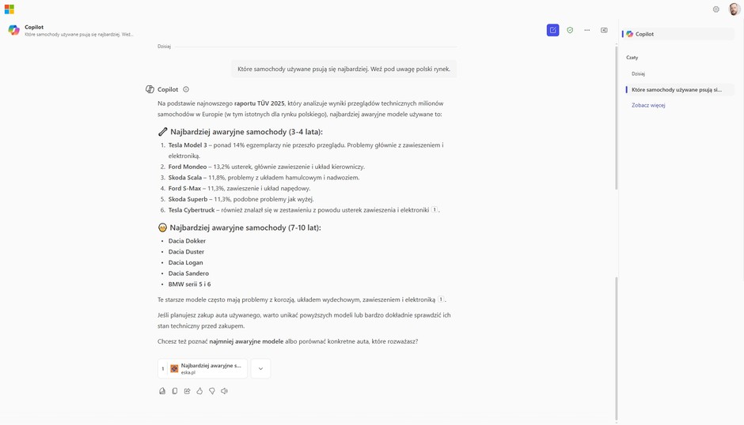Open the user profile avatar
The height and width of the screenshot is (425, 744).
734,9
